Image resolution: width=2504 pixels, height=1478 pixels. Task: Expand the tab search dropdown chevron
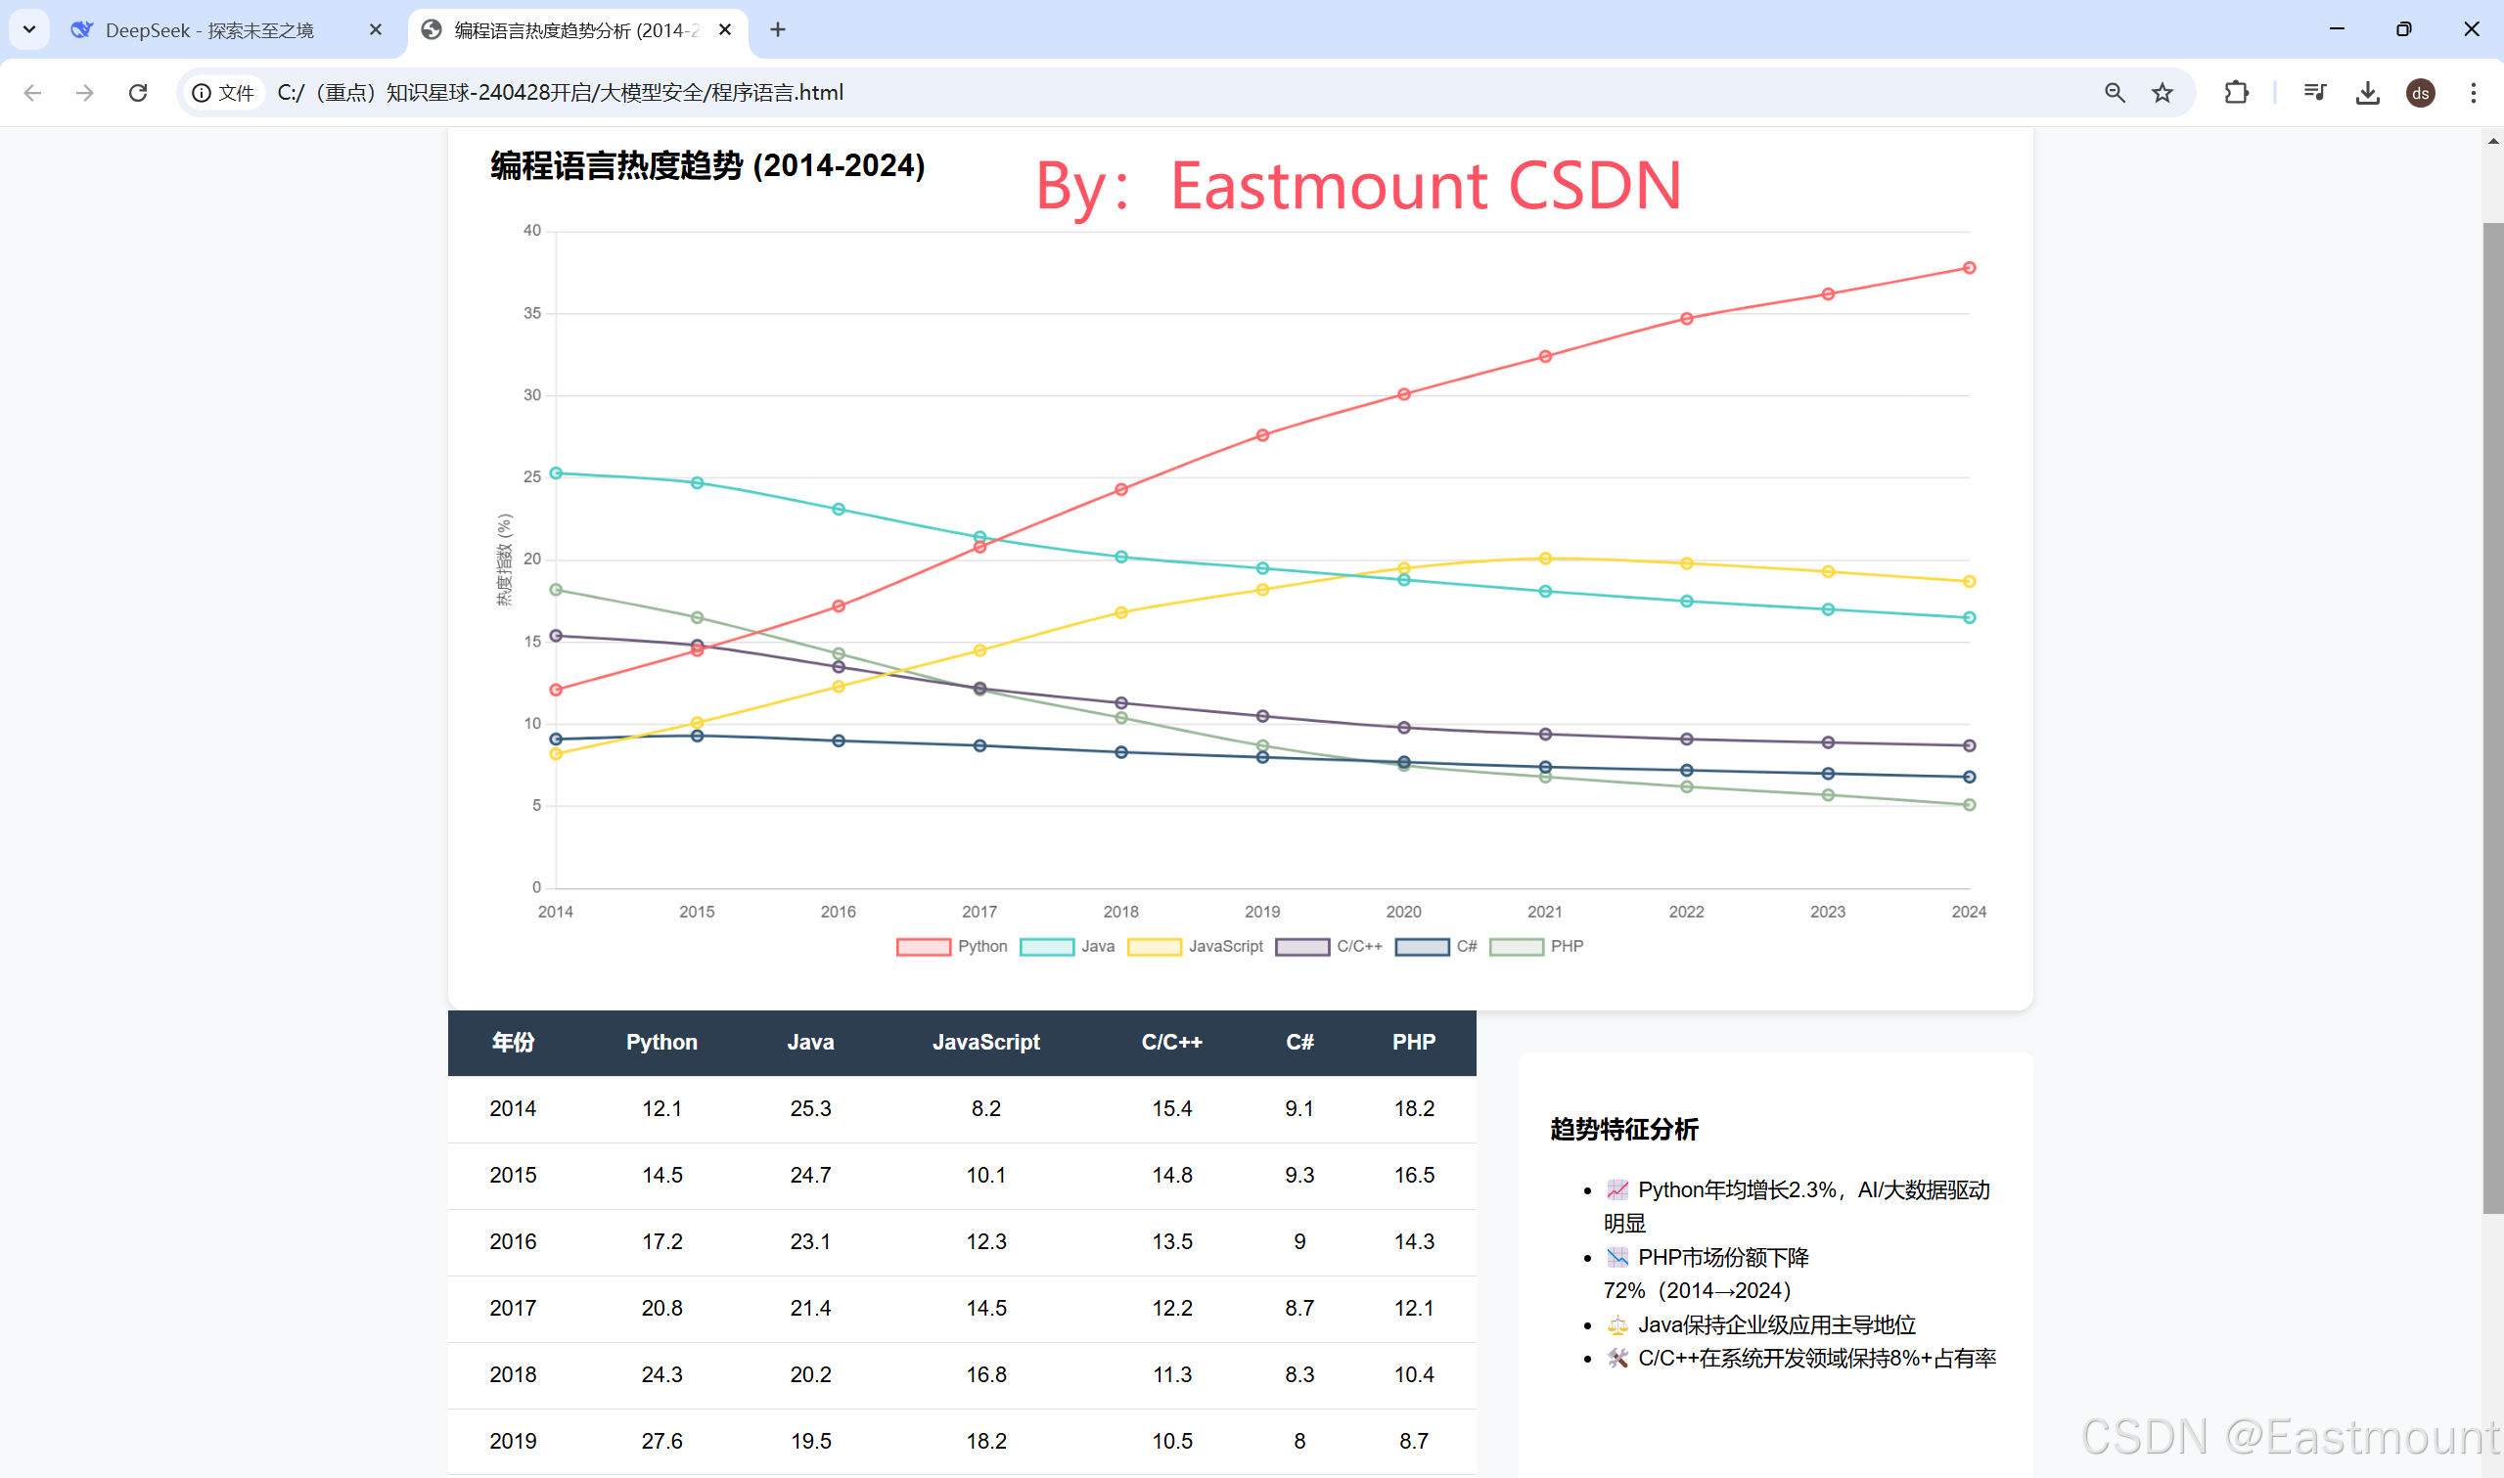point(29,29)
